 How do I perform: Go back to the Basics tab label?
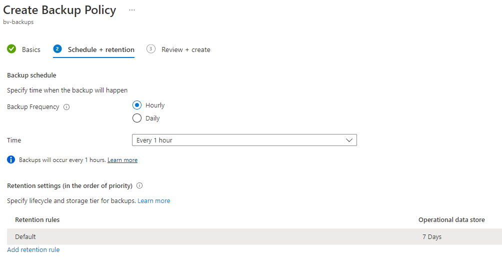tap(31, 49)
